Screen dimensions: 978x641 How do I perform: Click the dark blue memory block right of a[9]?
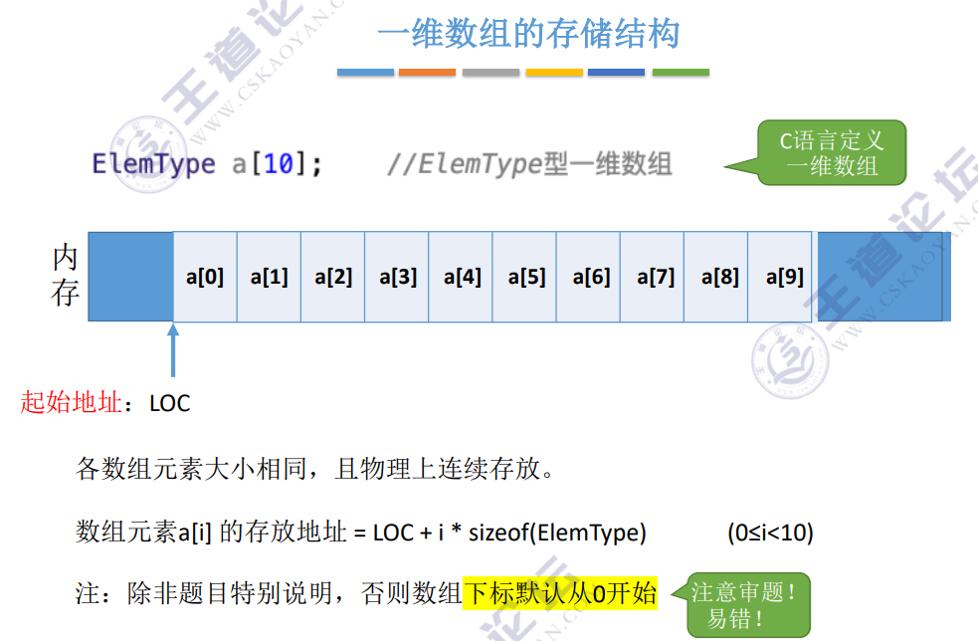[883, 277]
